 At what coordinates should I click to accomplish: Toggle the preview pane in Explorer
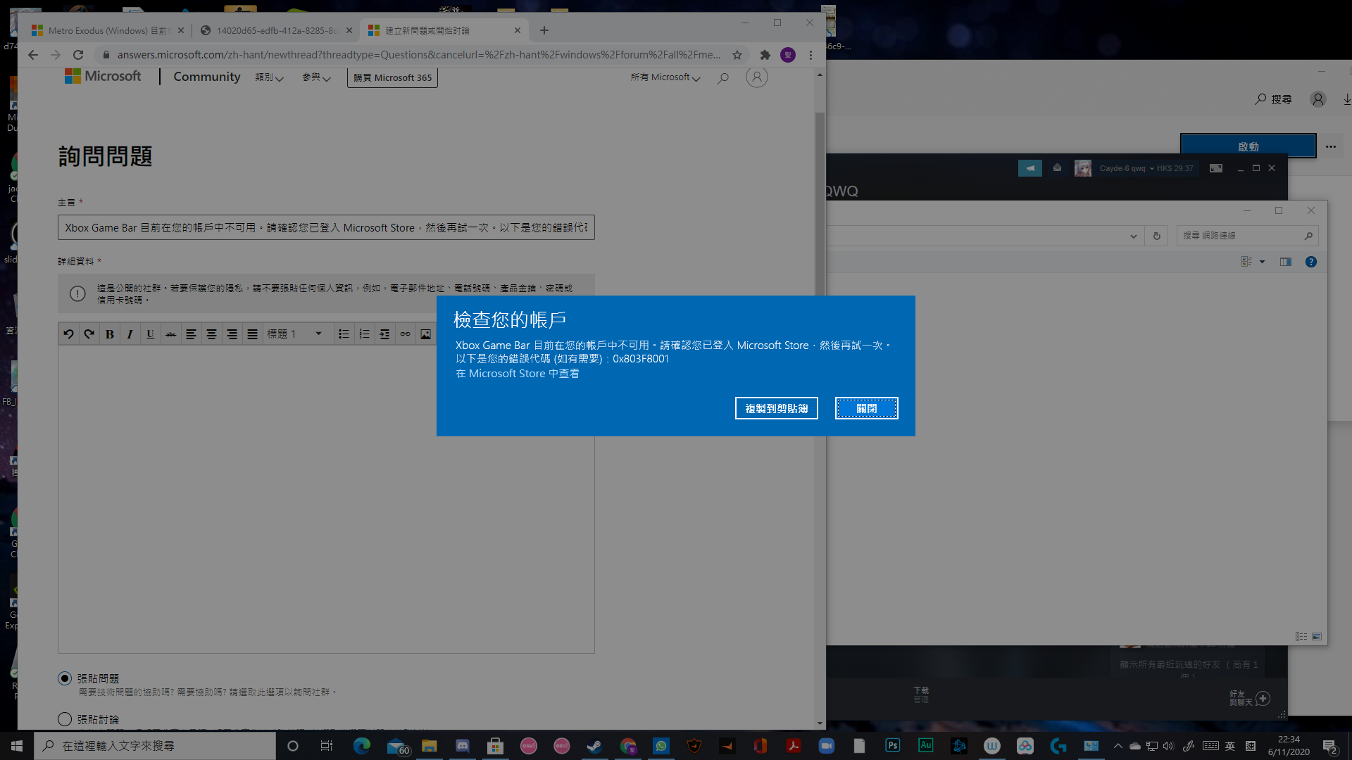click(1285, 262)
